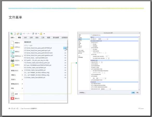Select highlighted category in options dialog sidebar
The width and height of the screenshot is (152, 117).
point(84,39)
